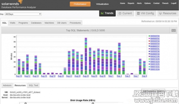The width and height of the screenshot is (179, 104).
Task: Go to Virtualization section
Action: click(102, 4)
